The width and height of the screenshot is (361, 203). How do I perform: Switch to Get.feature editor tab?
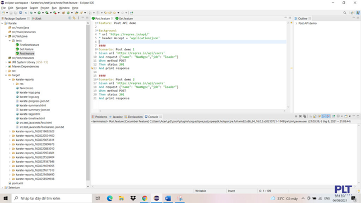point(124,19)
